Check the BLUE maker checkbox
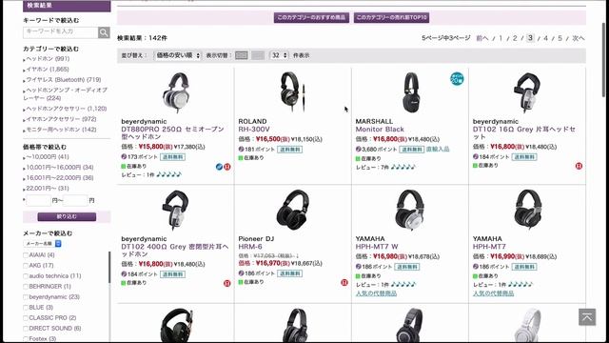This screenshot has width=609, height=343. pos(26,308)
